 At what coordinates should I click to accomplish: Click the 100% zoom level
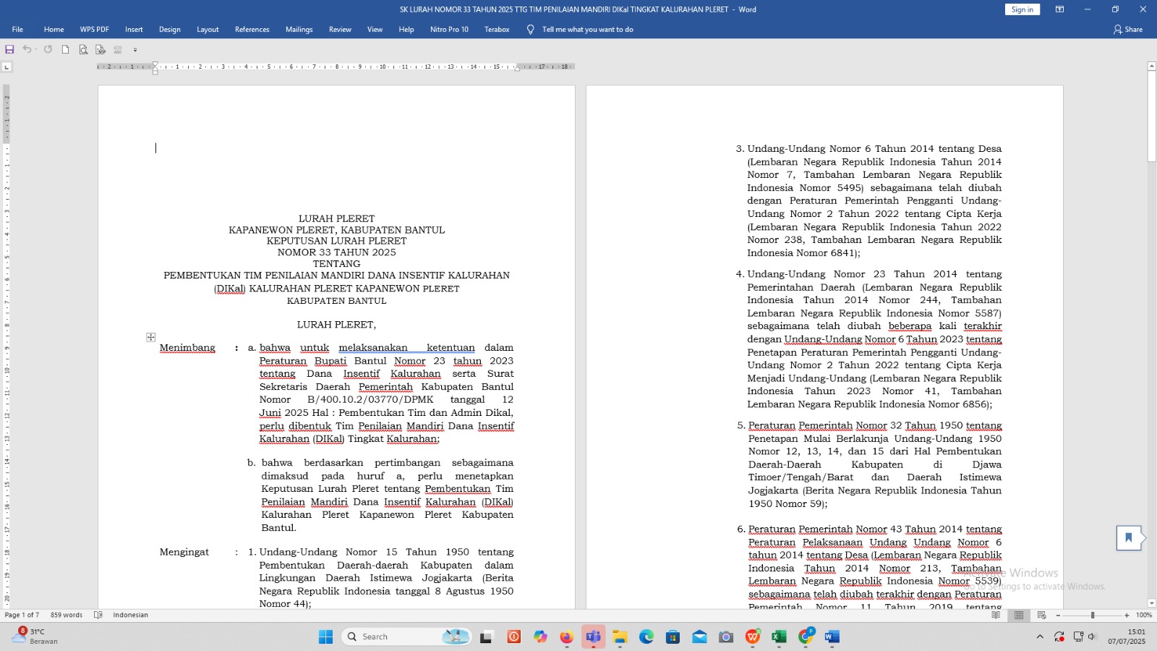[x=1144, y=615]
